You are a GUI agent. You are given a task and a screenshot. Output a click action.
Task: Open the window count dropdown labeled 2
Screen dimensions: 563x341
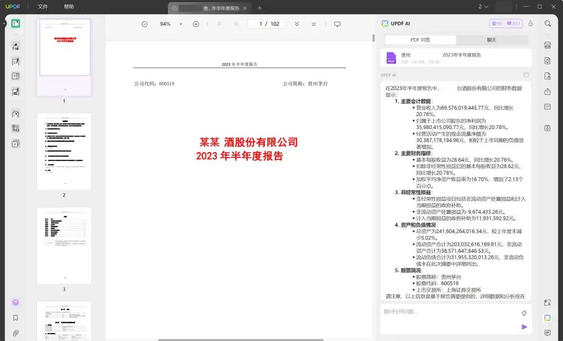click(483, 6)
